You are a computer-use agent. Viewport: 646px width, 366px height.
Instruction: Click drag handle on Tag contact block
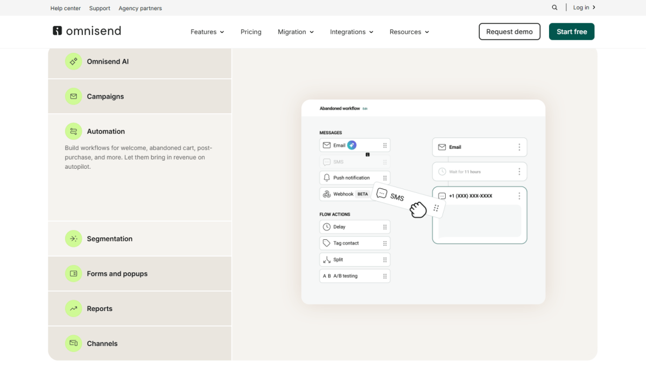coord(385,243)
